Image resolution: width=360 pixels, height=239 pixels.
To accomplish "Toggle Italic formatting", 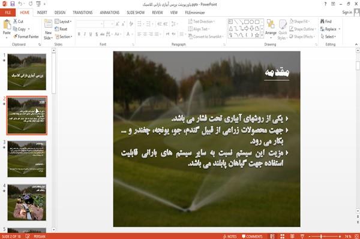I will 85,34.
